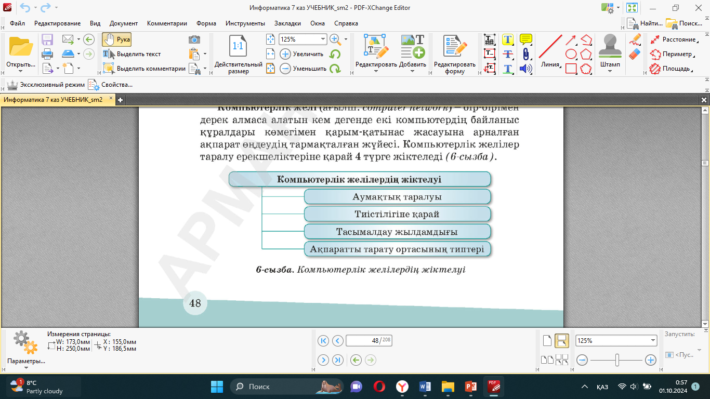This screenshot has width=710, height=399.
Task: Open Microsoft Word from the taskbar
Action: pos(425,387)
